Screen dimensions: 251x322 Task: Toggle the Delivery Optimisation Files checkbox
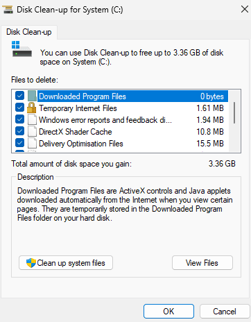[x=20, y=143]
